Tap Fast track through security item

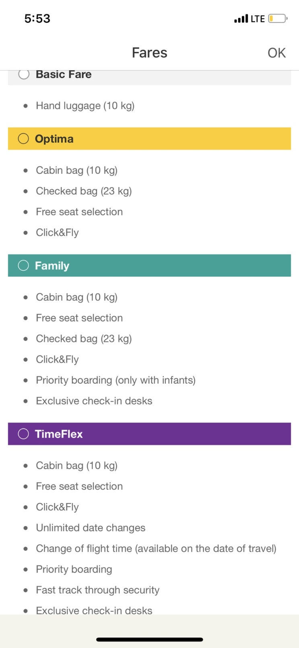tap(97, 590)
